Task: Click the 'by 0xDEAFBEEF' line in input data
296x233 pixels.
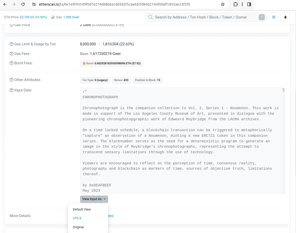Action: pos(97,185)
